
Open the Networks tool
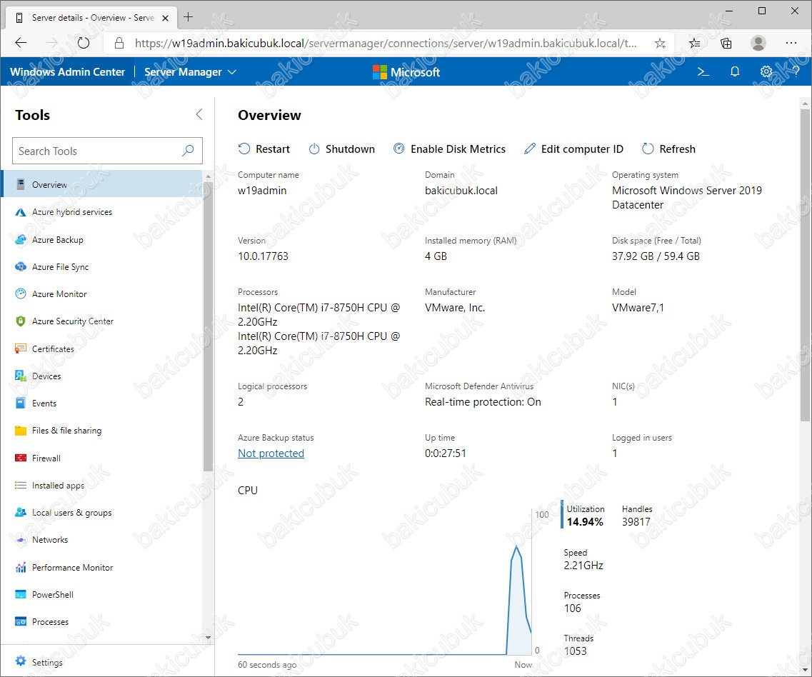[103, 540]
